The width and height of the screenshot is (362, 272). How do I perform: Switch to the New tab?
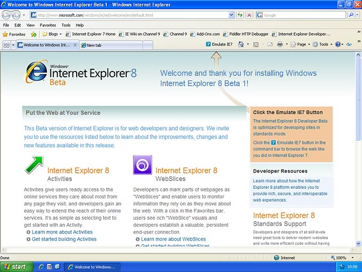tap(111, 45)
